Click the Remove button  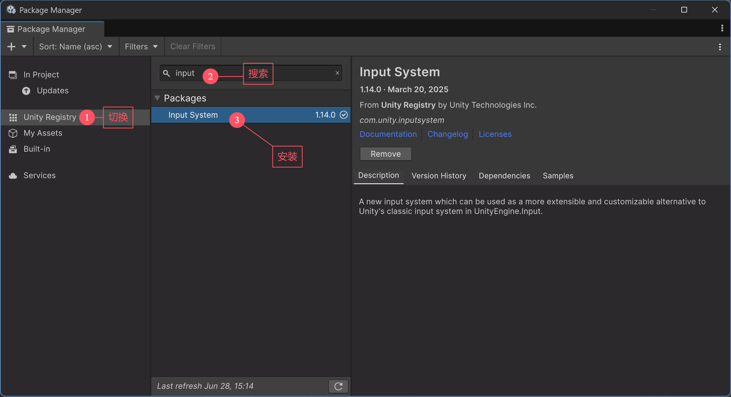point(385,154)
